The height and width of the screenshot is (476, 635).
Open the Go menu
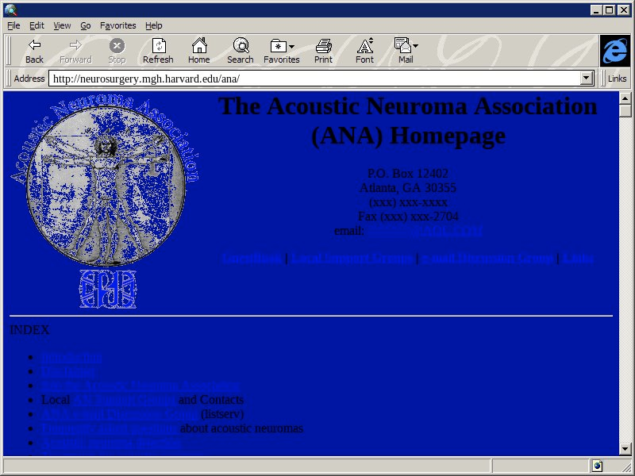pos(85,25)
